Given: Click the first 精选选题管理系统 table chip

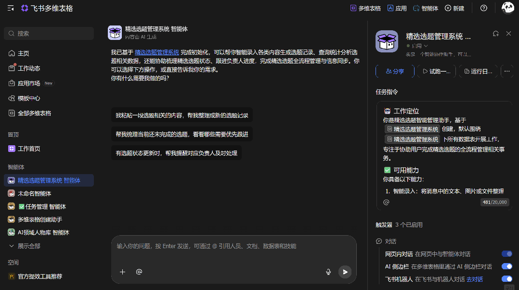Looking at the screenshot, I should point(413,129).
